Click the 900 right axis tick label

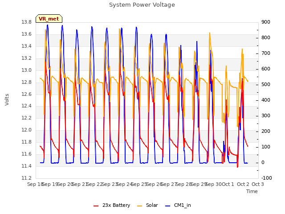(266, 22)
